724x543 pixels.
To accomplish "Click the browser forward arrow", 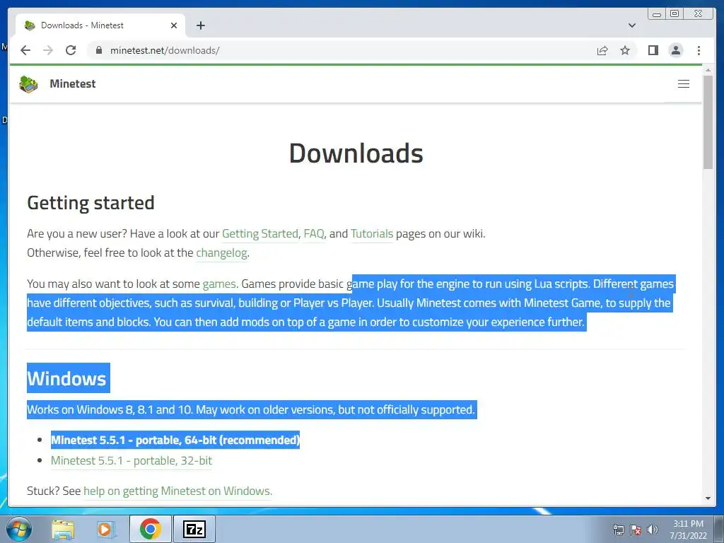I will [48, 50].
